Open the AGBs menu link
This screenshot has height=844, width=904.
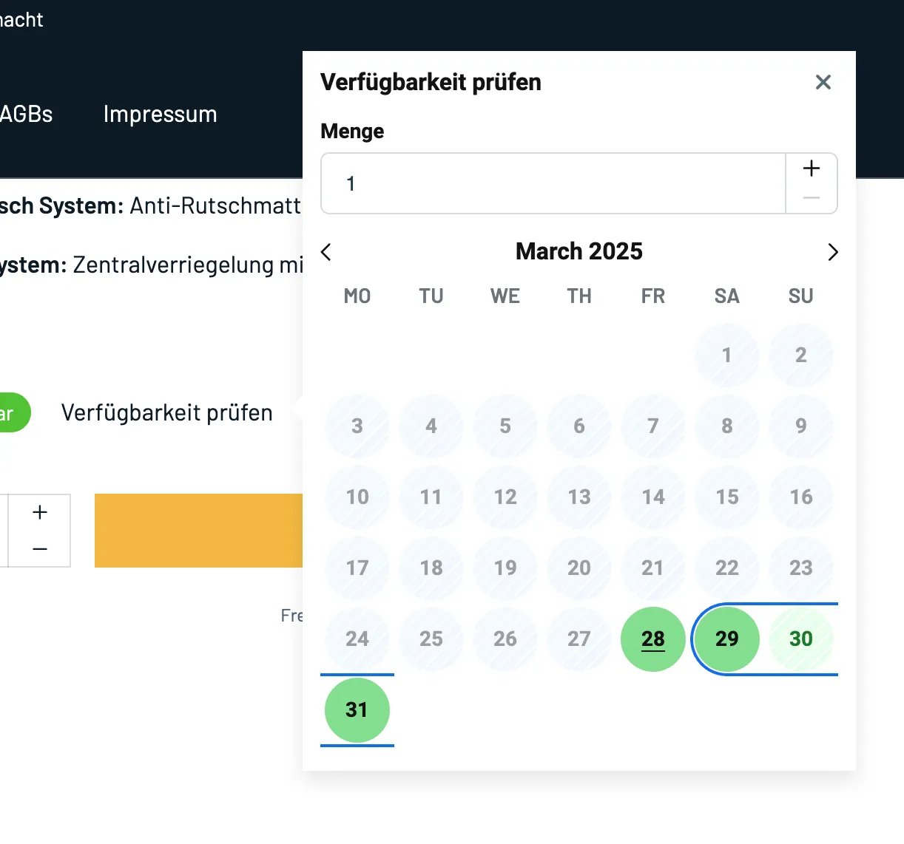(27, 114)
